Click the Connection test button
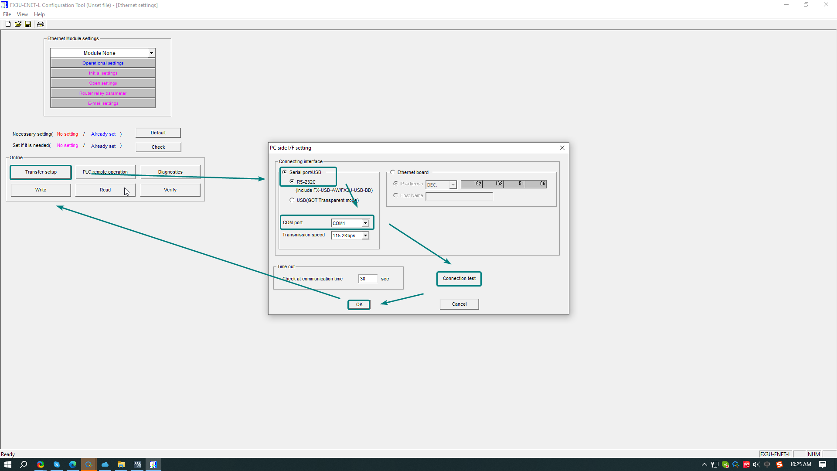This screenshot has width=837, height=471. pyautogui.click(x=459, y=279)
